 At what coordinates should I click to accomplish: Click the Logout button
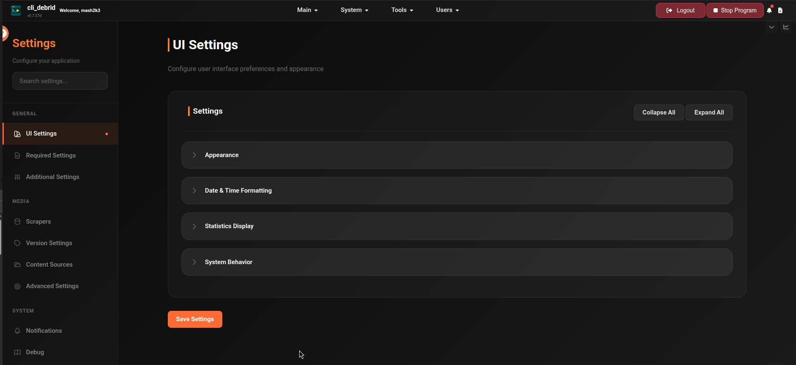tap(680, 10)
